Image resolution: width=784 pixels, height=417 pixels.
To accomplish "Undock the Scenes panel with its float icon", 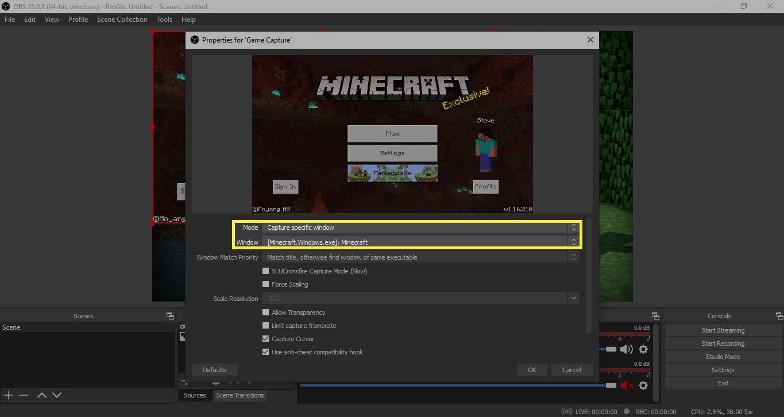I will click(x=170, y=316).
